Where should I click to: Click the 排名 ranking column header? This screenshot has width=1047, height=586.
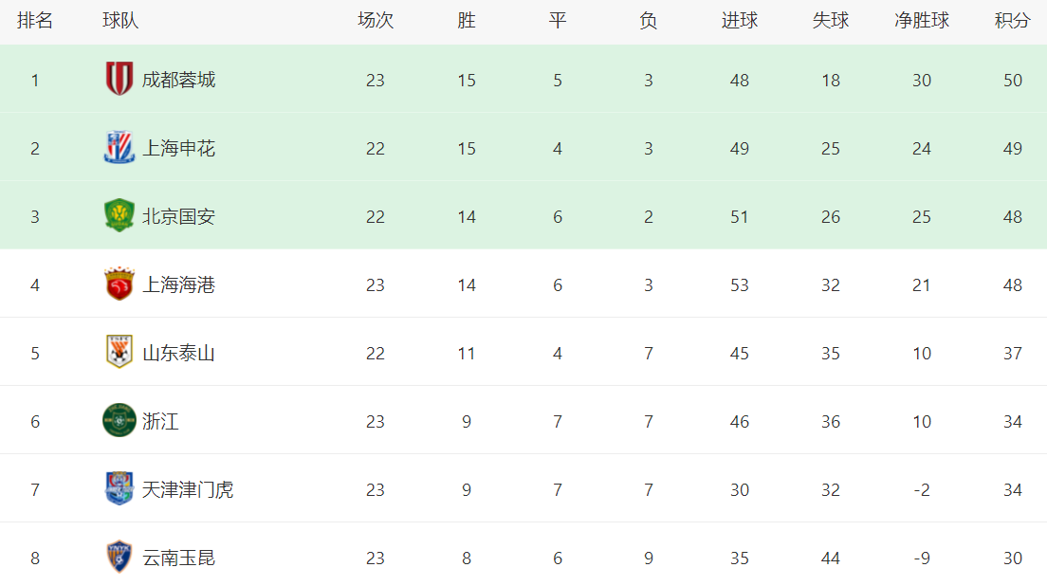coord(35,21)
